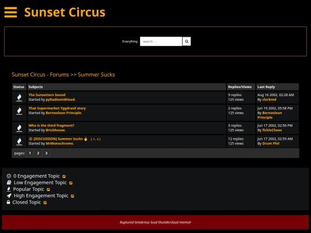Viewport: 311px width, 233px height.
Task: Click 'Jun 17 2002, 02:59 AM' timestamp
Action: coord(275,139)
